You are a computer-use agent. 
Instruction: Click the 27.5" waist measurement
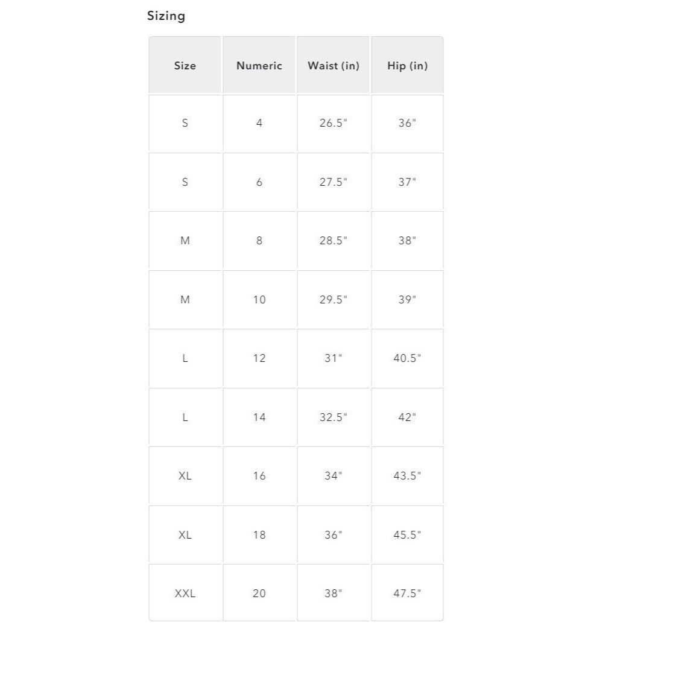pyautogui.click(x=333, y=182)
